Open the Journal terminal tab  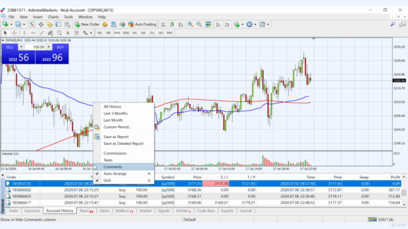pyautogui.click(x=245, y=211)
